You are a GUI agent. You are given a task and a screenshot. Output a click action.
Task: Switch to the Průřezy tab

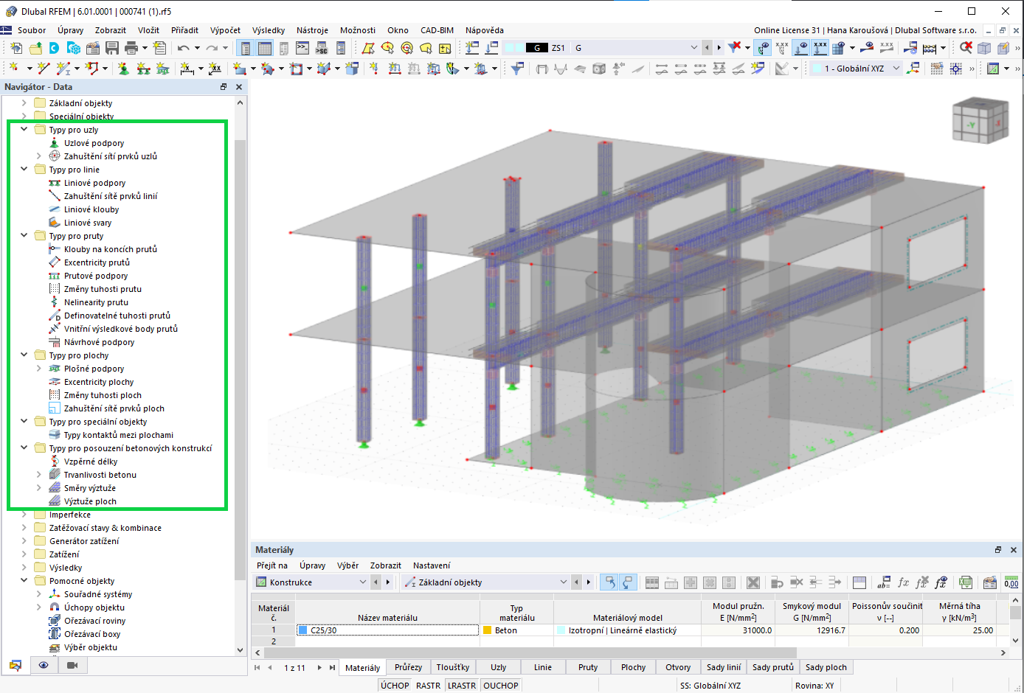pos(408,667)
